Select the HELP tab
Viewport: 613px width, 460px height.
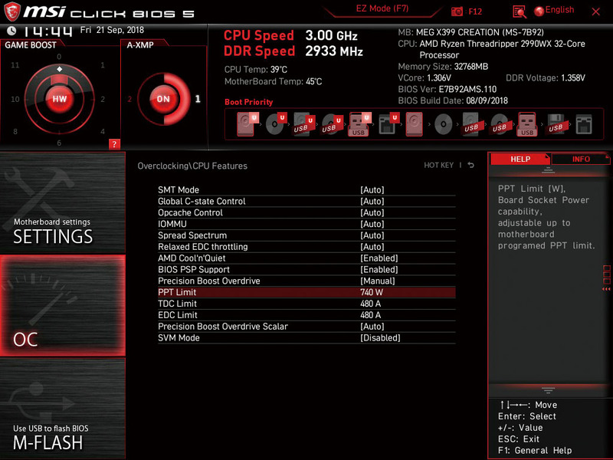pyautogui.click(x=520, y=159)
